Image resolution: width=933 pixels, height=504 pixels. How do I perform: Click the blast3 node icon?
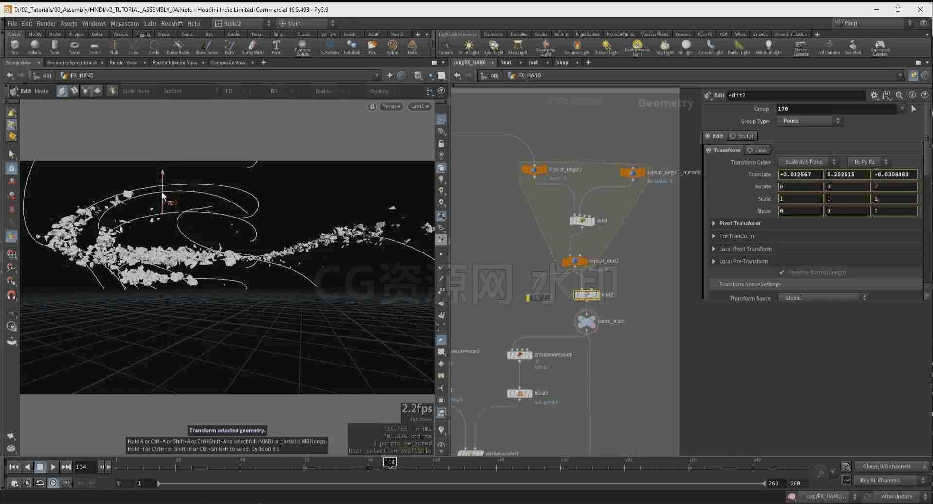pos(519,393)
